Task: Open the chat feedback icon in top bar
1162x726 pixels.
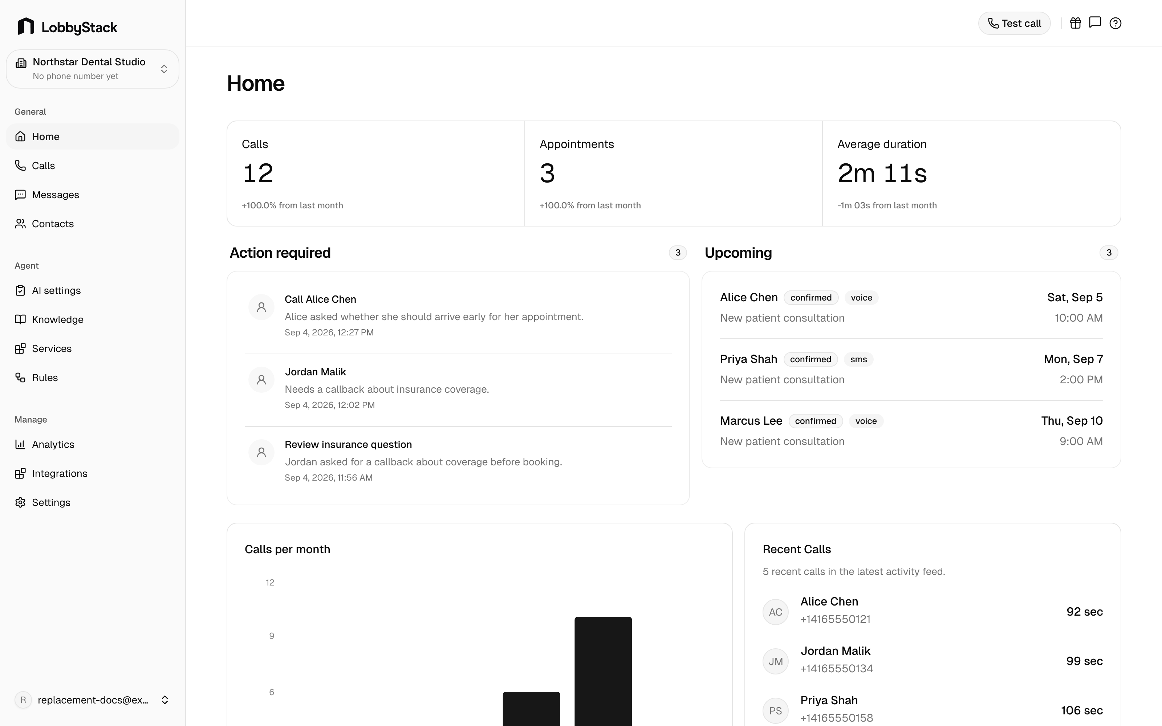Action: [1095, 23]
